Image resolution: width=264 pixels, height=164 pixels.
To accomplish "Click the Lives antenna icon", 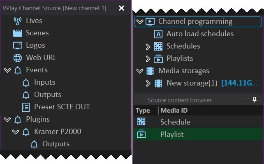I will click(18, 21).
